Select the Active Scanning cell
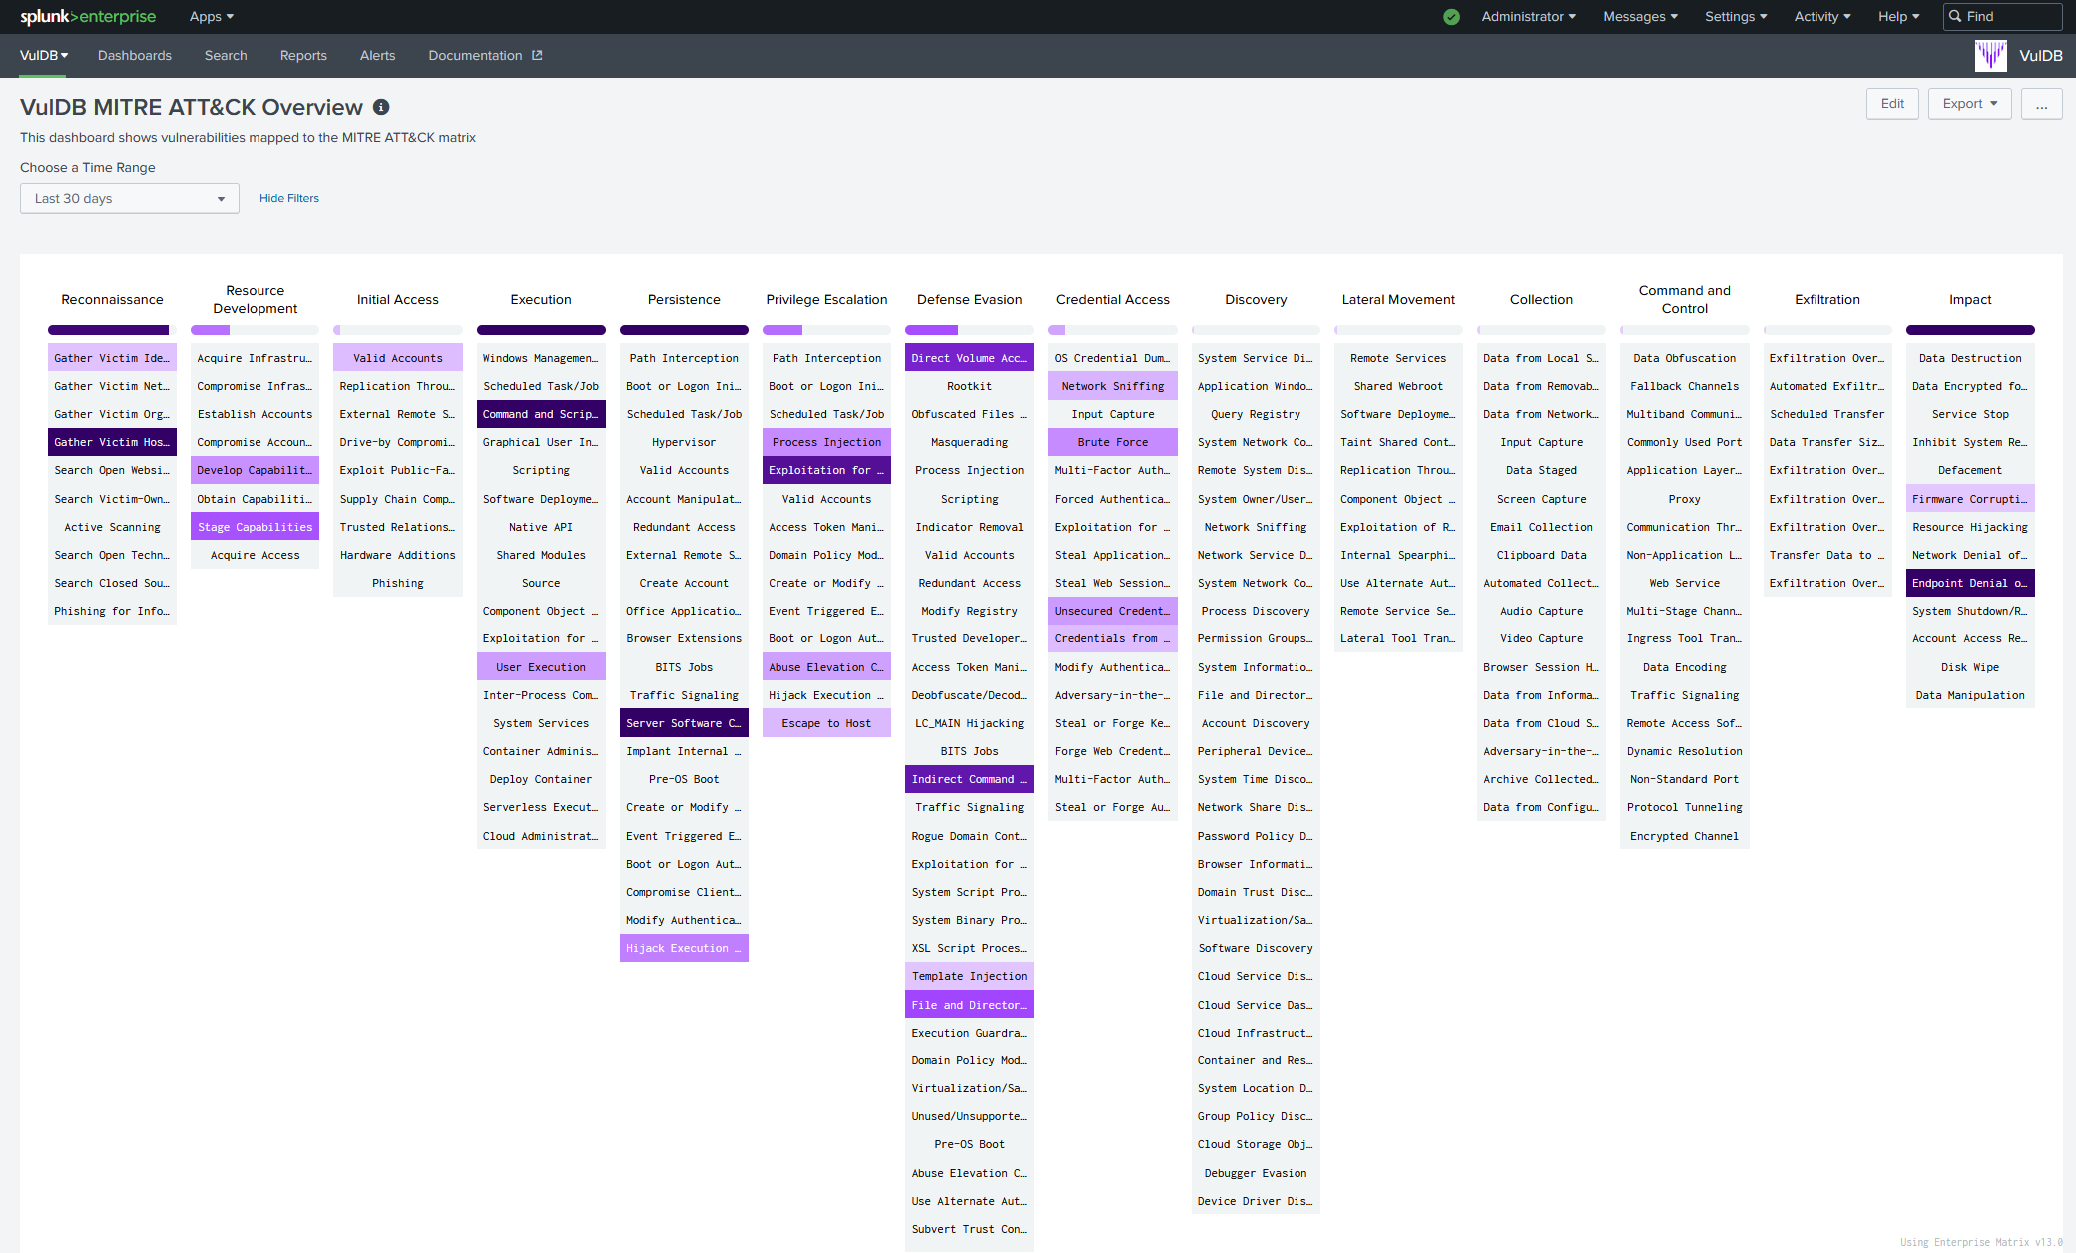The height and width of the screenshot is (1253, 2076). [x=112, y=527]
